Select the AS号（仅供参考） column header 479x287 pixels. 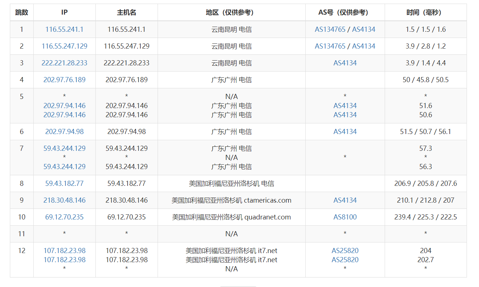tap(345, 12)
